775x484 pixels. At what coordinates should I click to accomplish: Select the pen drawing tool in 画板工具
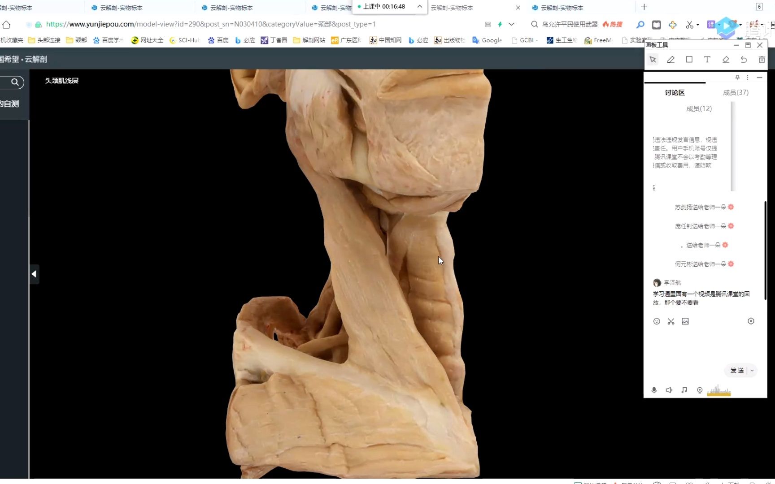coord(671,60)
